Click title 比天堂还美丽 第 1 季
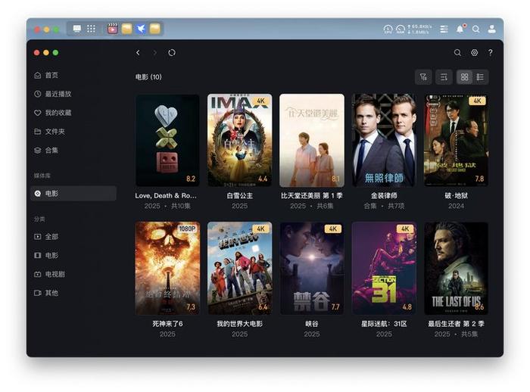Viewport: 530px width, 392px height. coord(312,196)
